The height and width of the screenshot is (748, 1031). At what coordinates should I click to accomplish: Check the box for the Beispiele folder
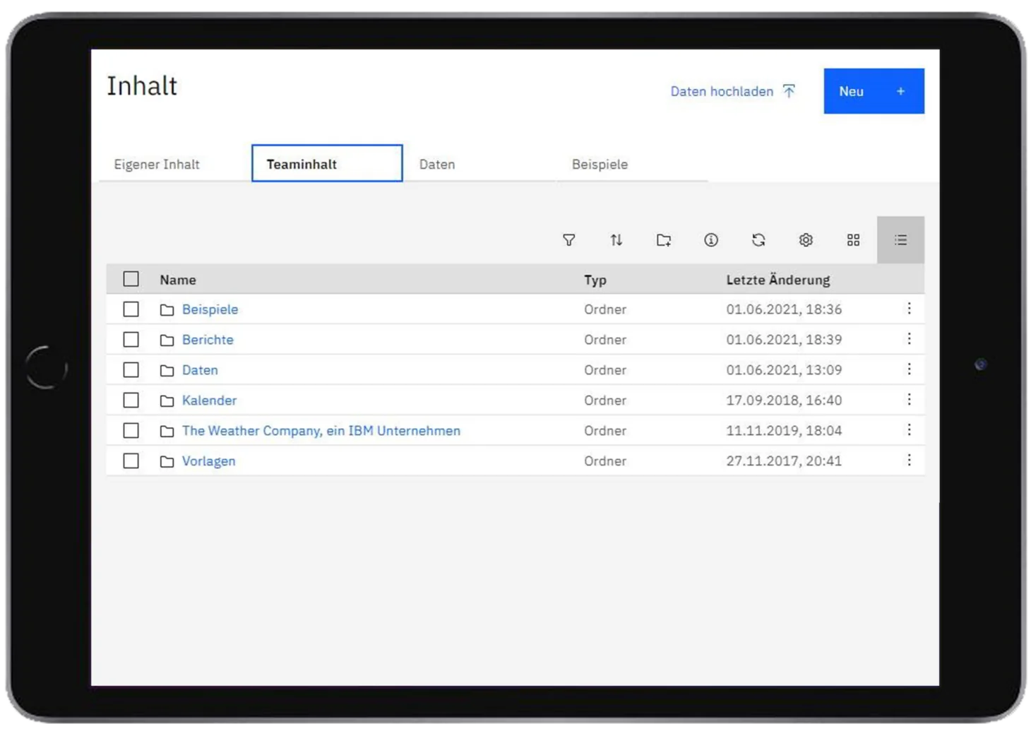pyautogui.click(x=131, y=309)
